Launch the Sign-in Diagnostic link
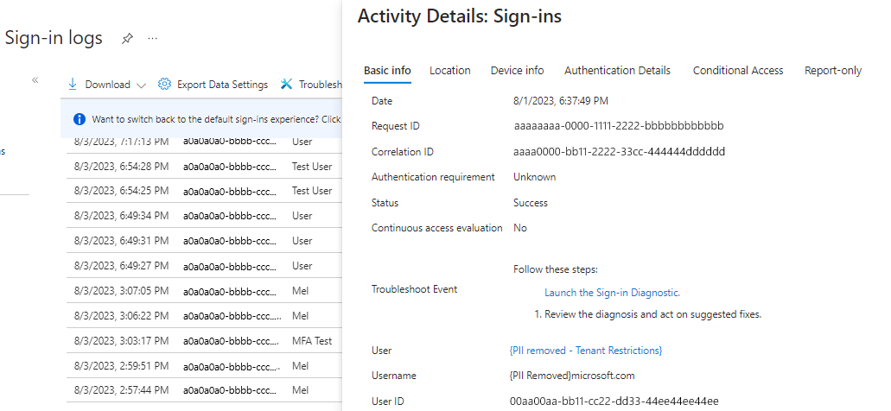The width and height of the screenshot is (891, 411). point(612,293)
